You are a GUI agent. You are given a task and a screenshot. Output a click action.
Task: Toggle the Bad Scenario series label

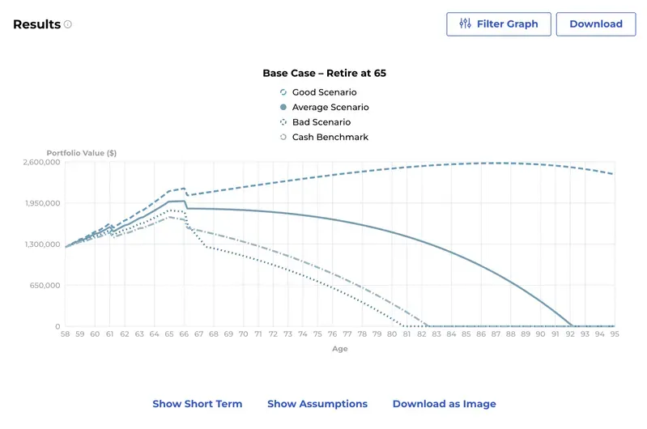pyautogui.click(x=321, y=122)
